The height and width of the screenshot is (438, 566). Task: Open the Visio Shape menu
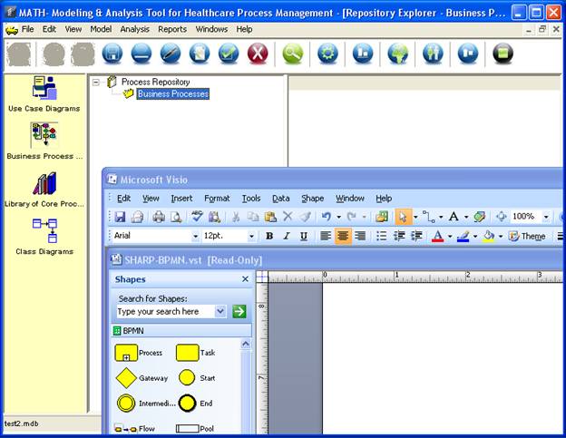312,198
